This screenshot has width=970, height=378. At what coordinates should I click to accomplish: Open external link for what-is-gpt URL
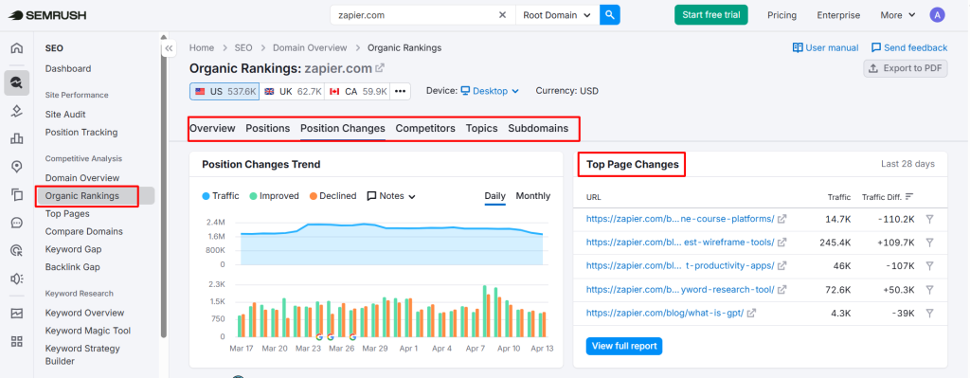pos(751,313)
